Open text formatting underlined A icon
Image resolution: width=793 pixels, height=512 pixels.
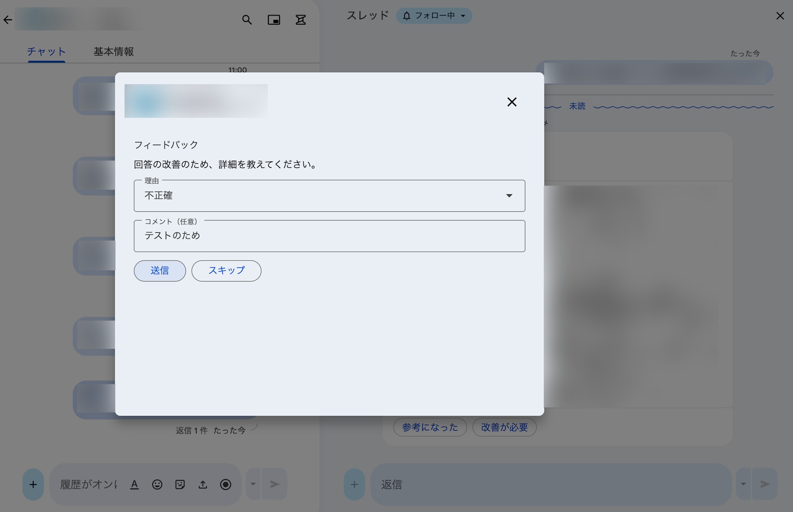(134, 485)
